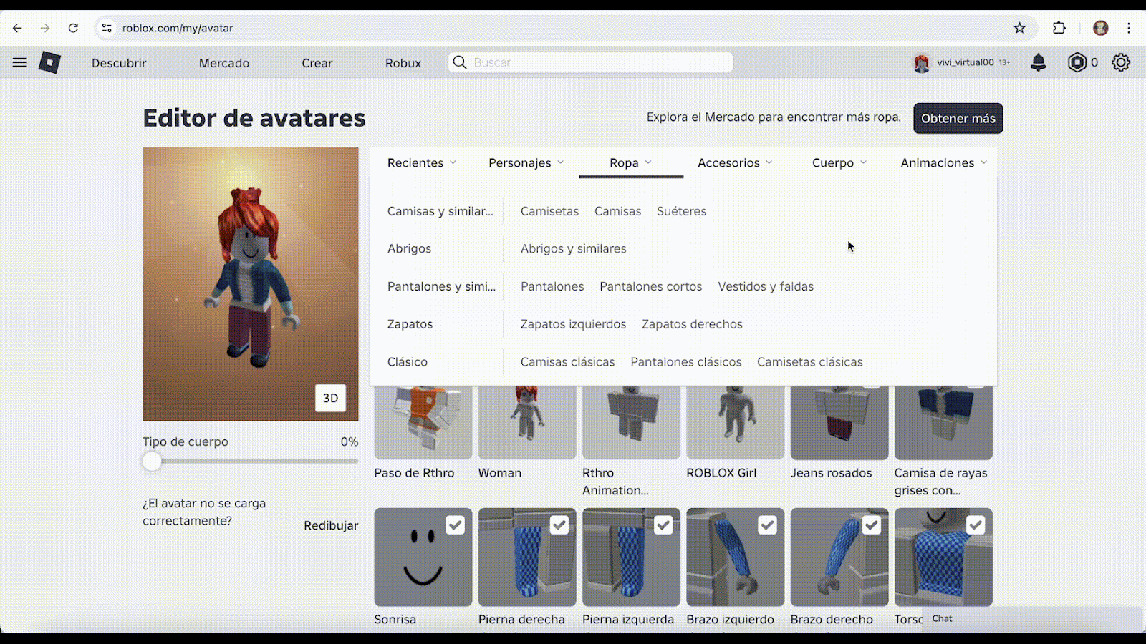Open site information icon in address bar

[107, 28]
